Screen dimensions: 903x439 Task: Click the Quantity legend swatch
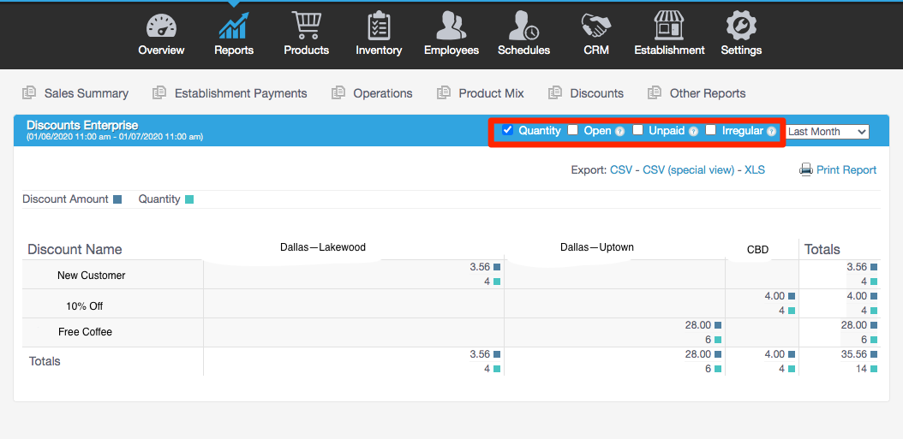pyautogui.click(x=189, y=199)
